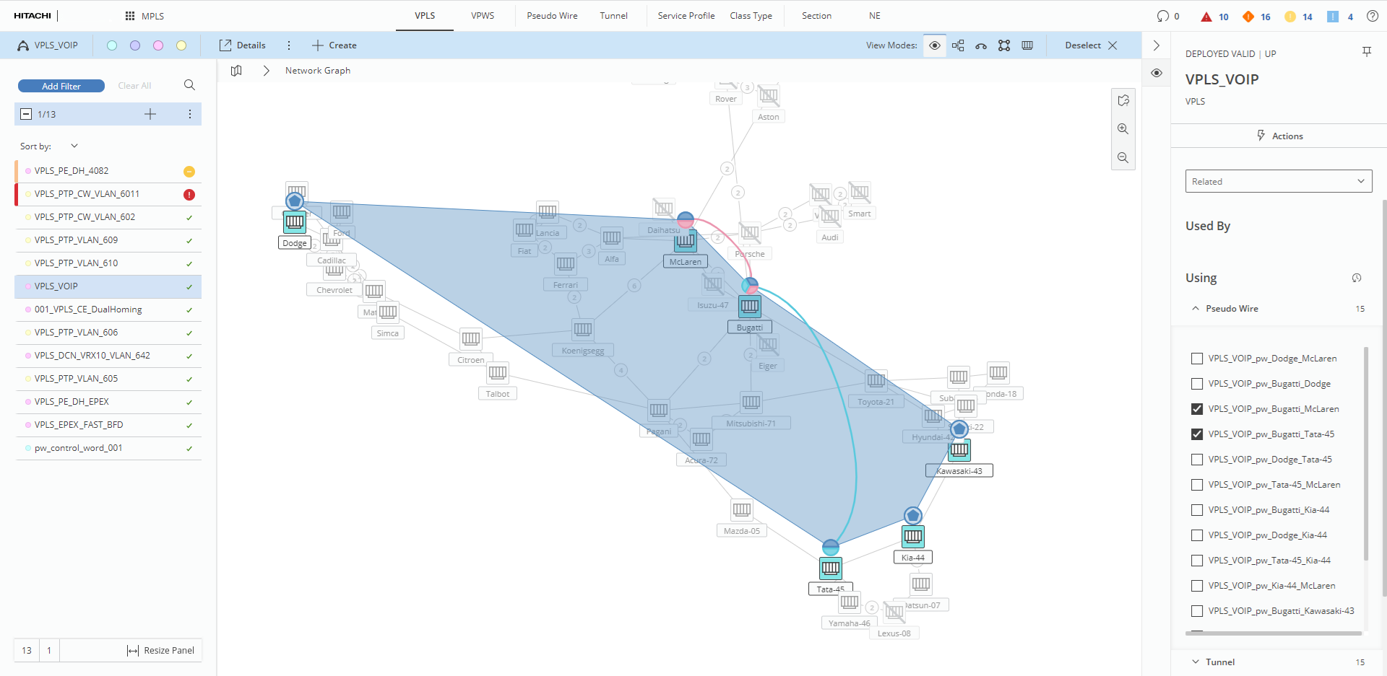The width and height of the screenshot is (1387, 676).
Task: Select the cyan color circle filter
Action: [x=112, y=45]
